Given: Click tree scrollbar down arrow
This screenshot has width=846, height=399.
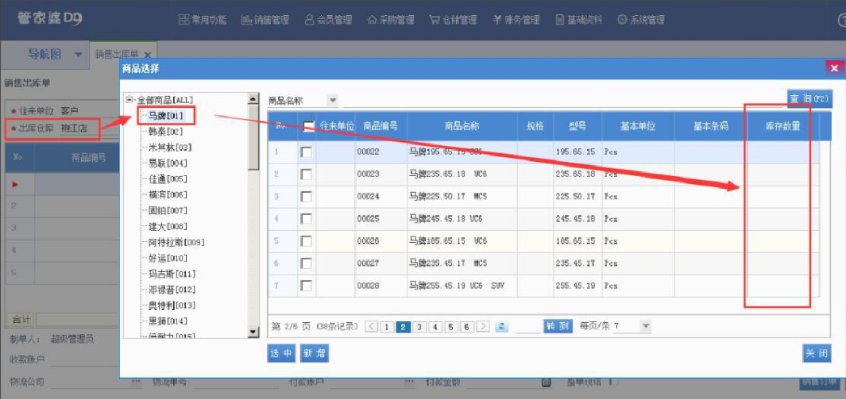Looking at the screenshot, I should [253, 332].
